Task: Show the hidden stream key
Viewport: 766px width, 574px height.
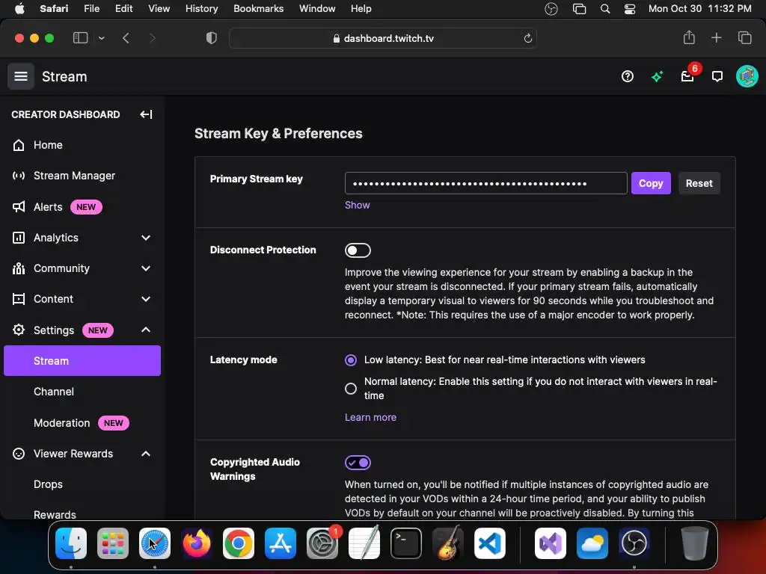Action: [x=357, y=205]
